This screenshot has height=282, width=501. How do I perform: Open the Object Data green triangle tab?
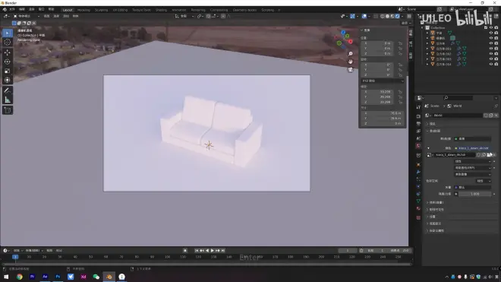pos(418,201)
